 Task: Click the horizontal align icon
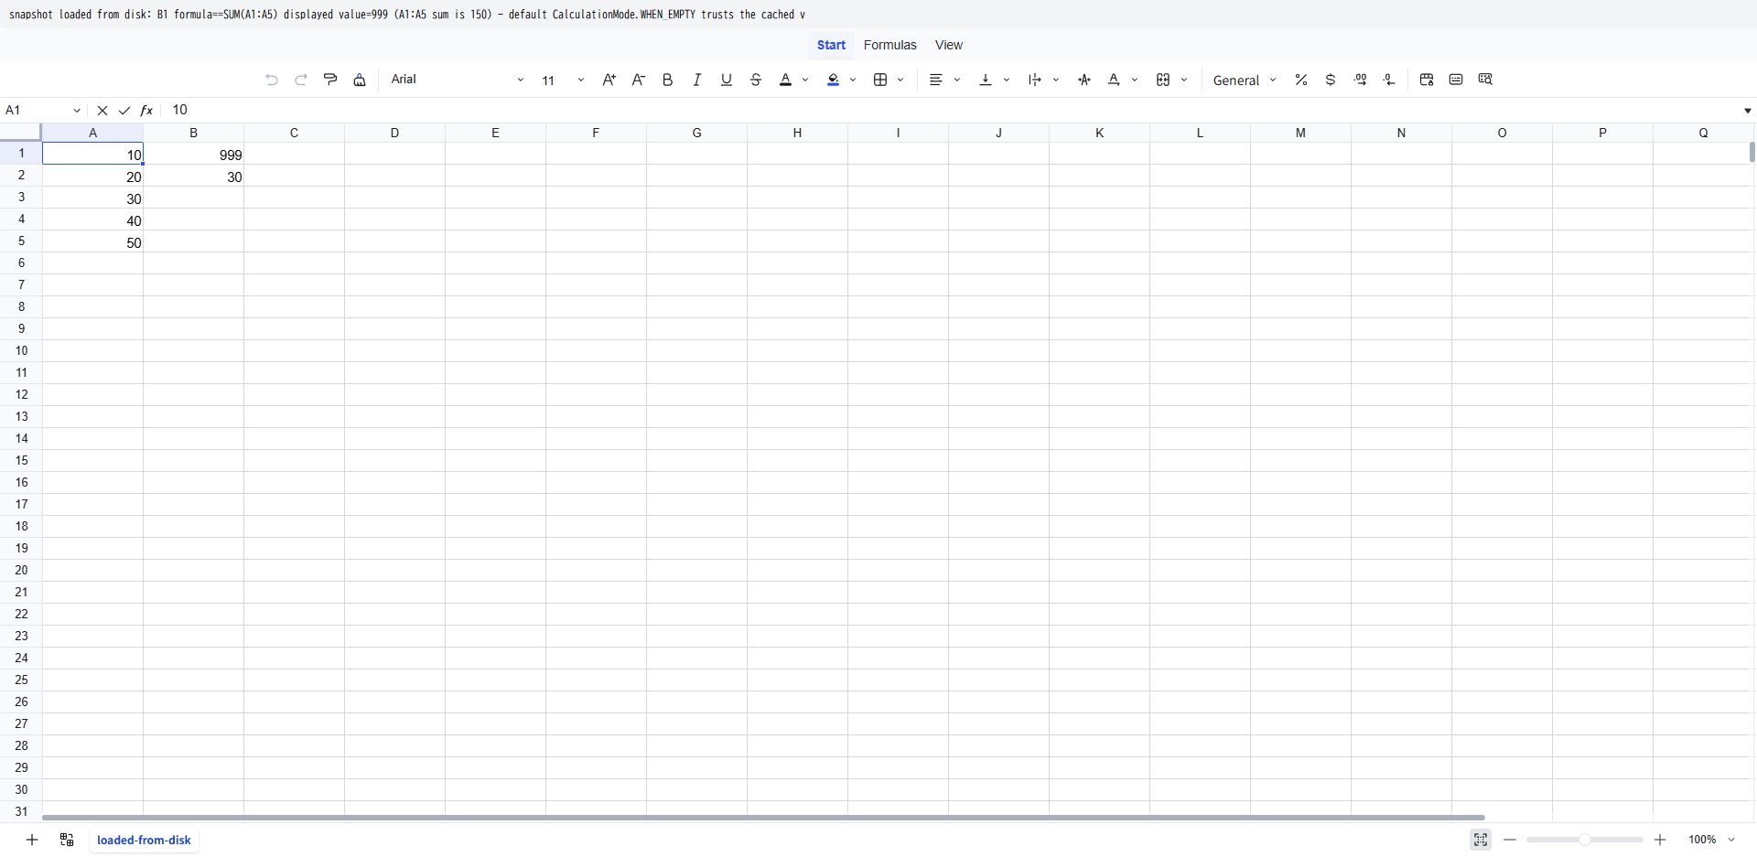935,80
